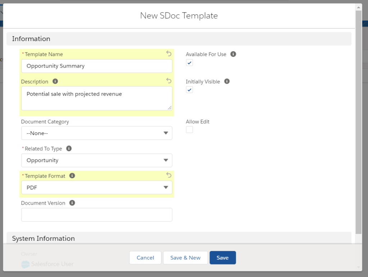Disable the Initially Visible option
This screenshot has height=277, width=368.
[x=189, y=89]
